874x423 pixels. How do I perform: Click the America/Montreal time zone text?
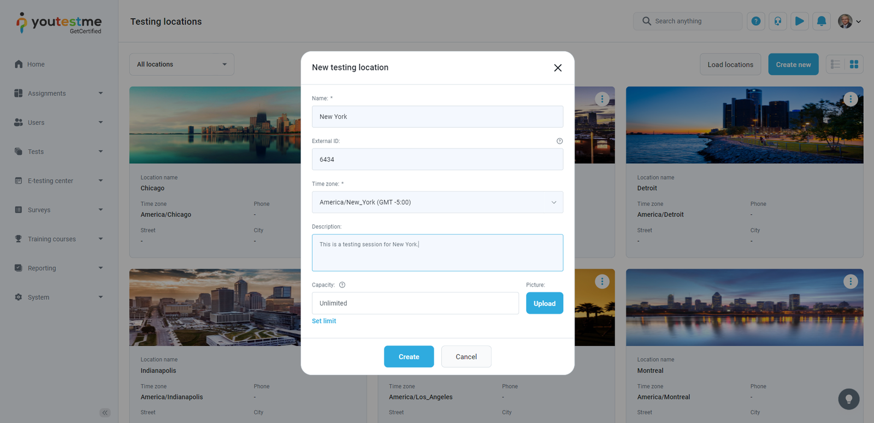[664, 397]
